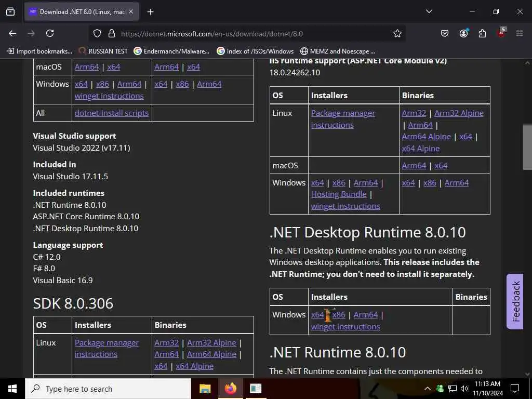Click the green tray icon
This screenshot has width=532, height=399.
tap(440, 389)
